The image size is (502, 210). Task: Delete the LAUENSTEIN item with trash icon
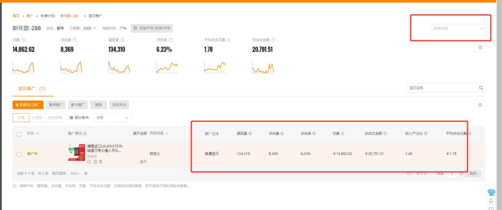101,162
